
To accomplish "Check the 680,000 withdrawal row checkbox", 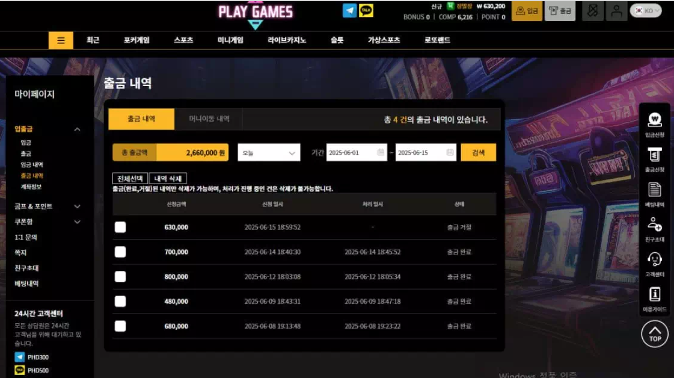I will click(x=120, y=326).
